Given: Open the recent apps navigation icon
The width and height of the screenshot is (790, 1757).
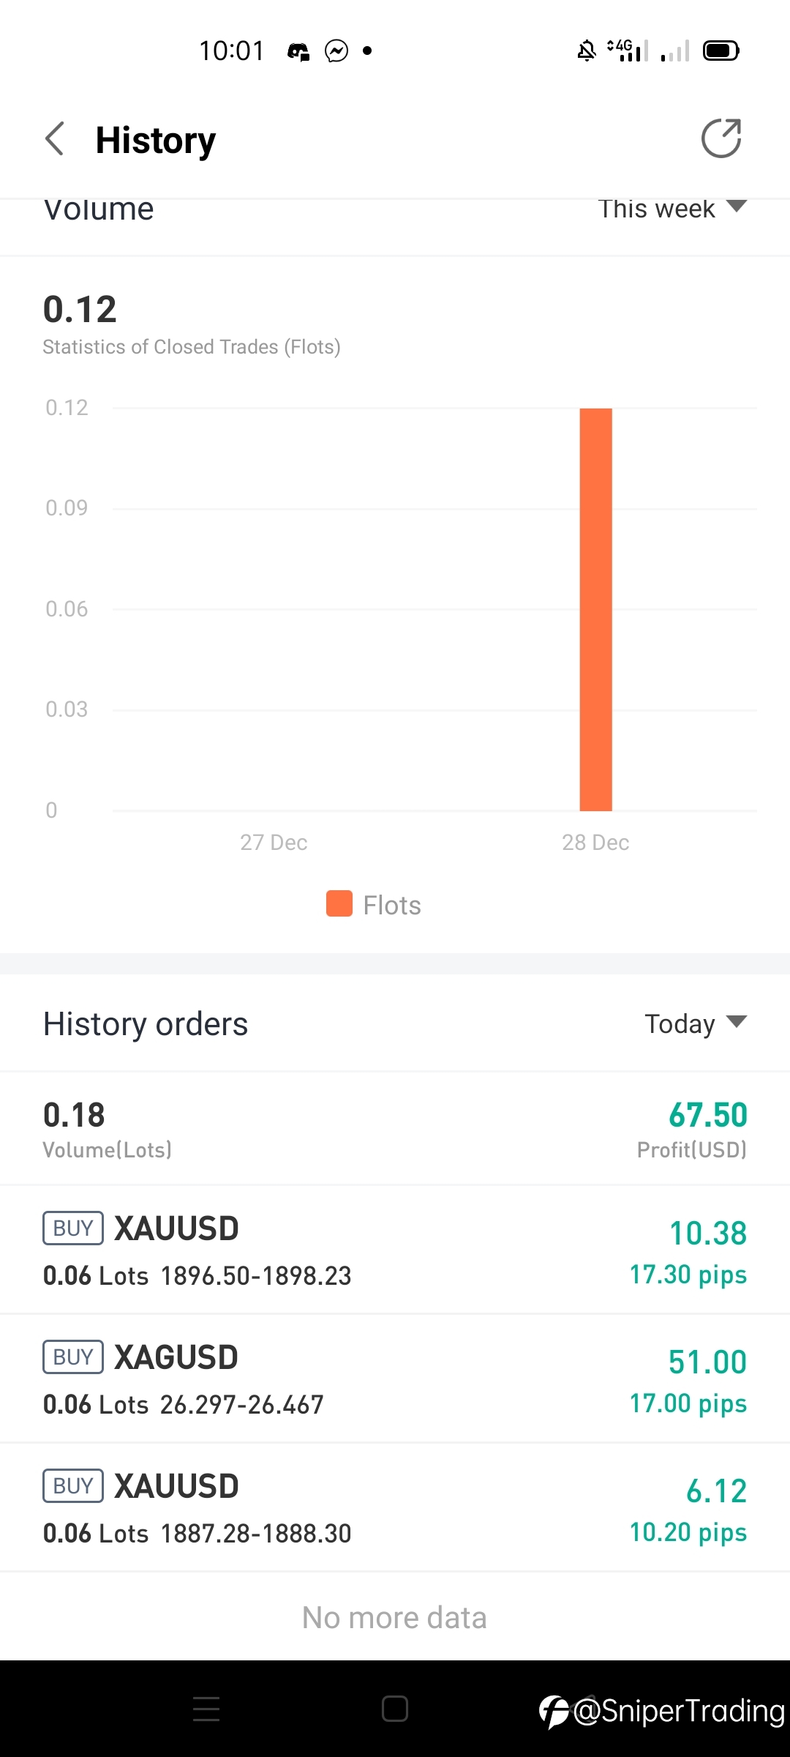Looking at the screenshot, I should click(x=206, y=1709).
